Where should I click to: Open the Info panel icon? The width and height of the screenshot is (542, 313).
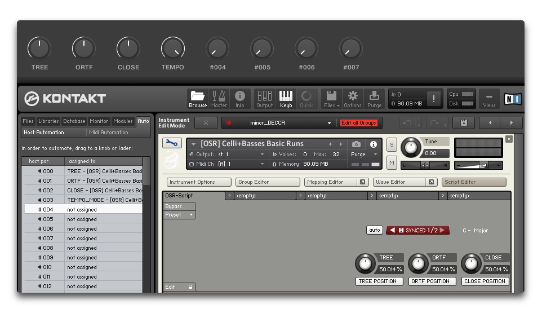[x=240, y=99]
